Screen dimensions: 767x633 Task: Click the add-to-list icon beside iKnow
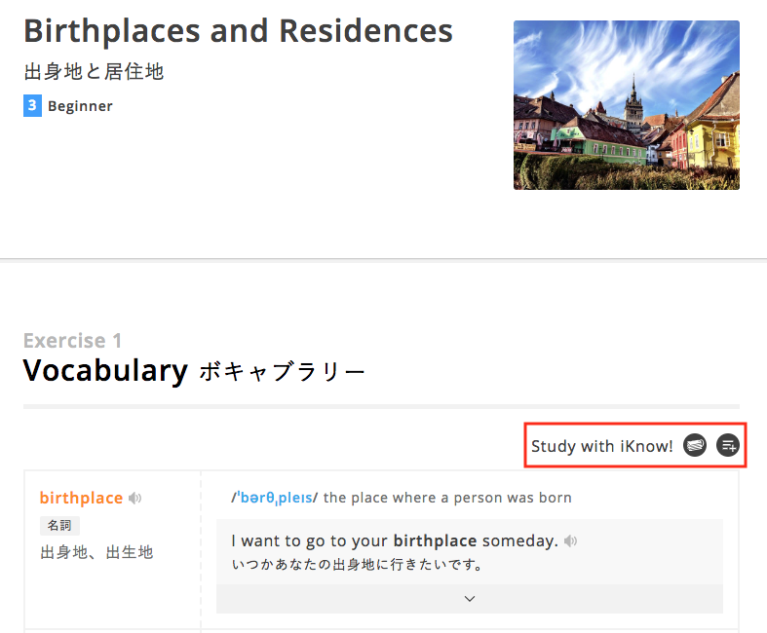click(x=728, y=445)
